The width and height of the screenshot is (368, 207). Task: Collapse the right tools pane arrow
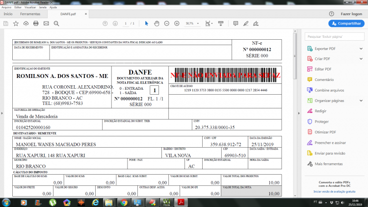click(x=299, y=113)
